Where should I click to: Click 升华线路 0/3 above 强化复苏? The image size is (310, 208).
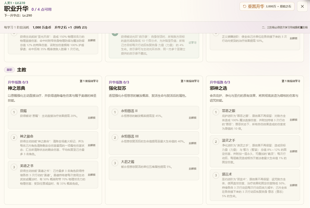(119, 82)
